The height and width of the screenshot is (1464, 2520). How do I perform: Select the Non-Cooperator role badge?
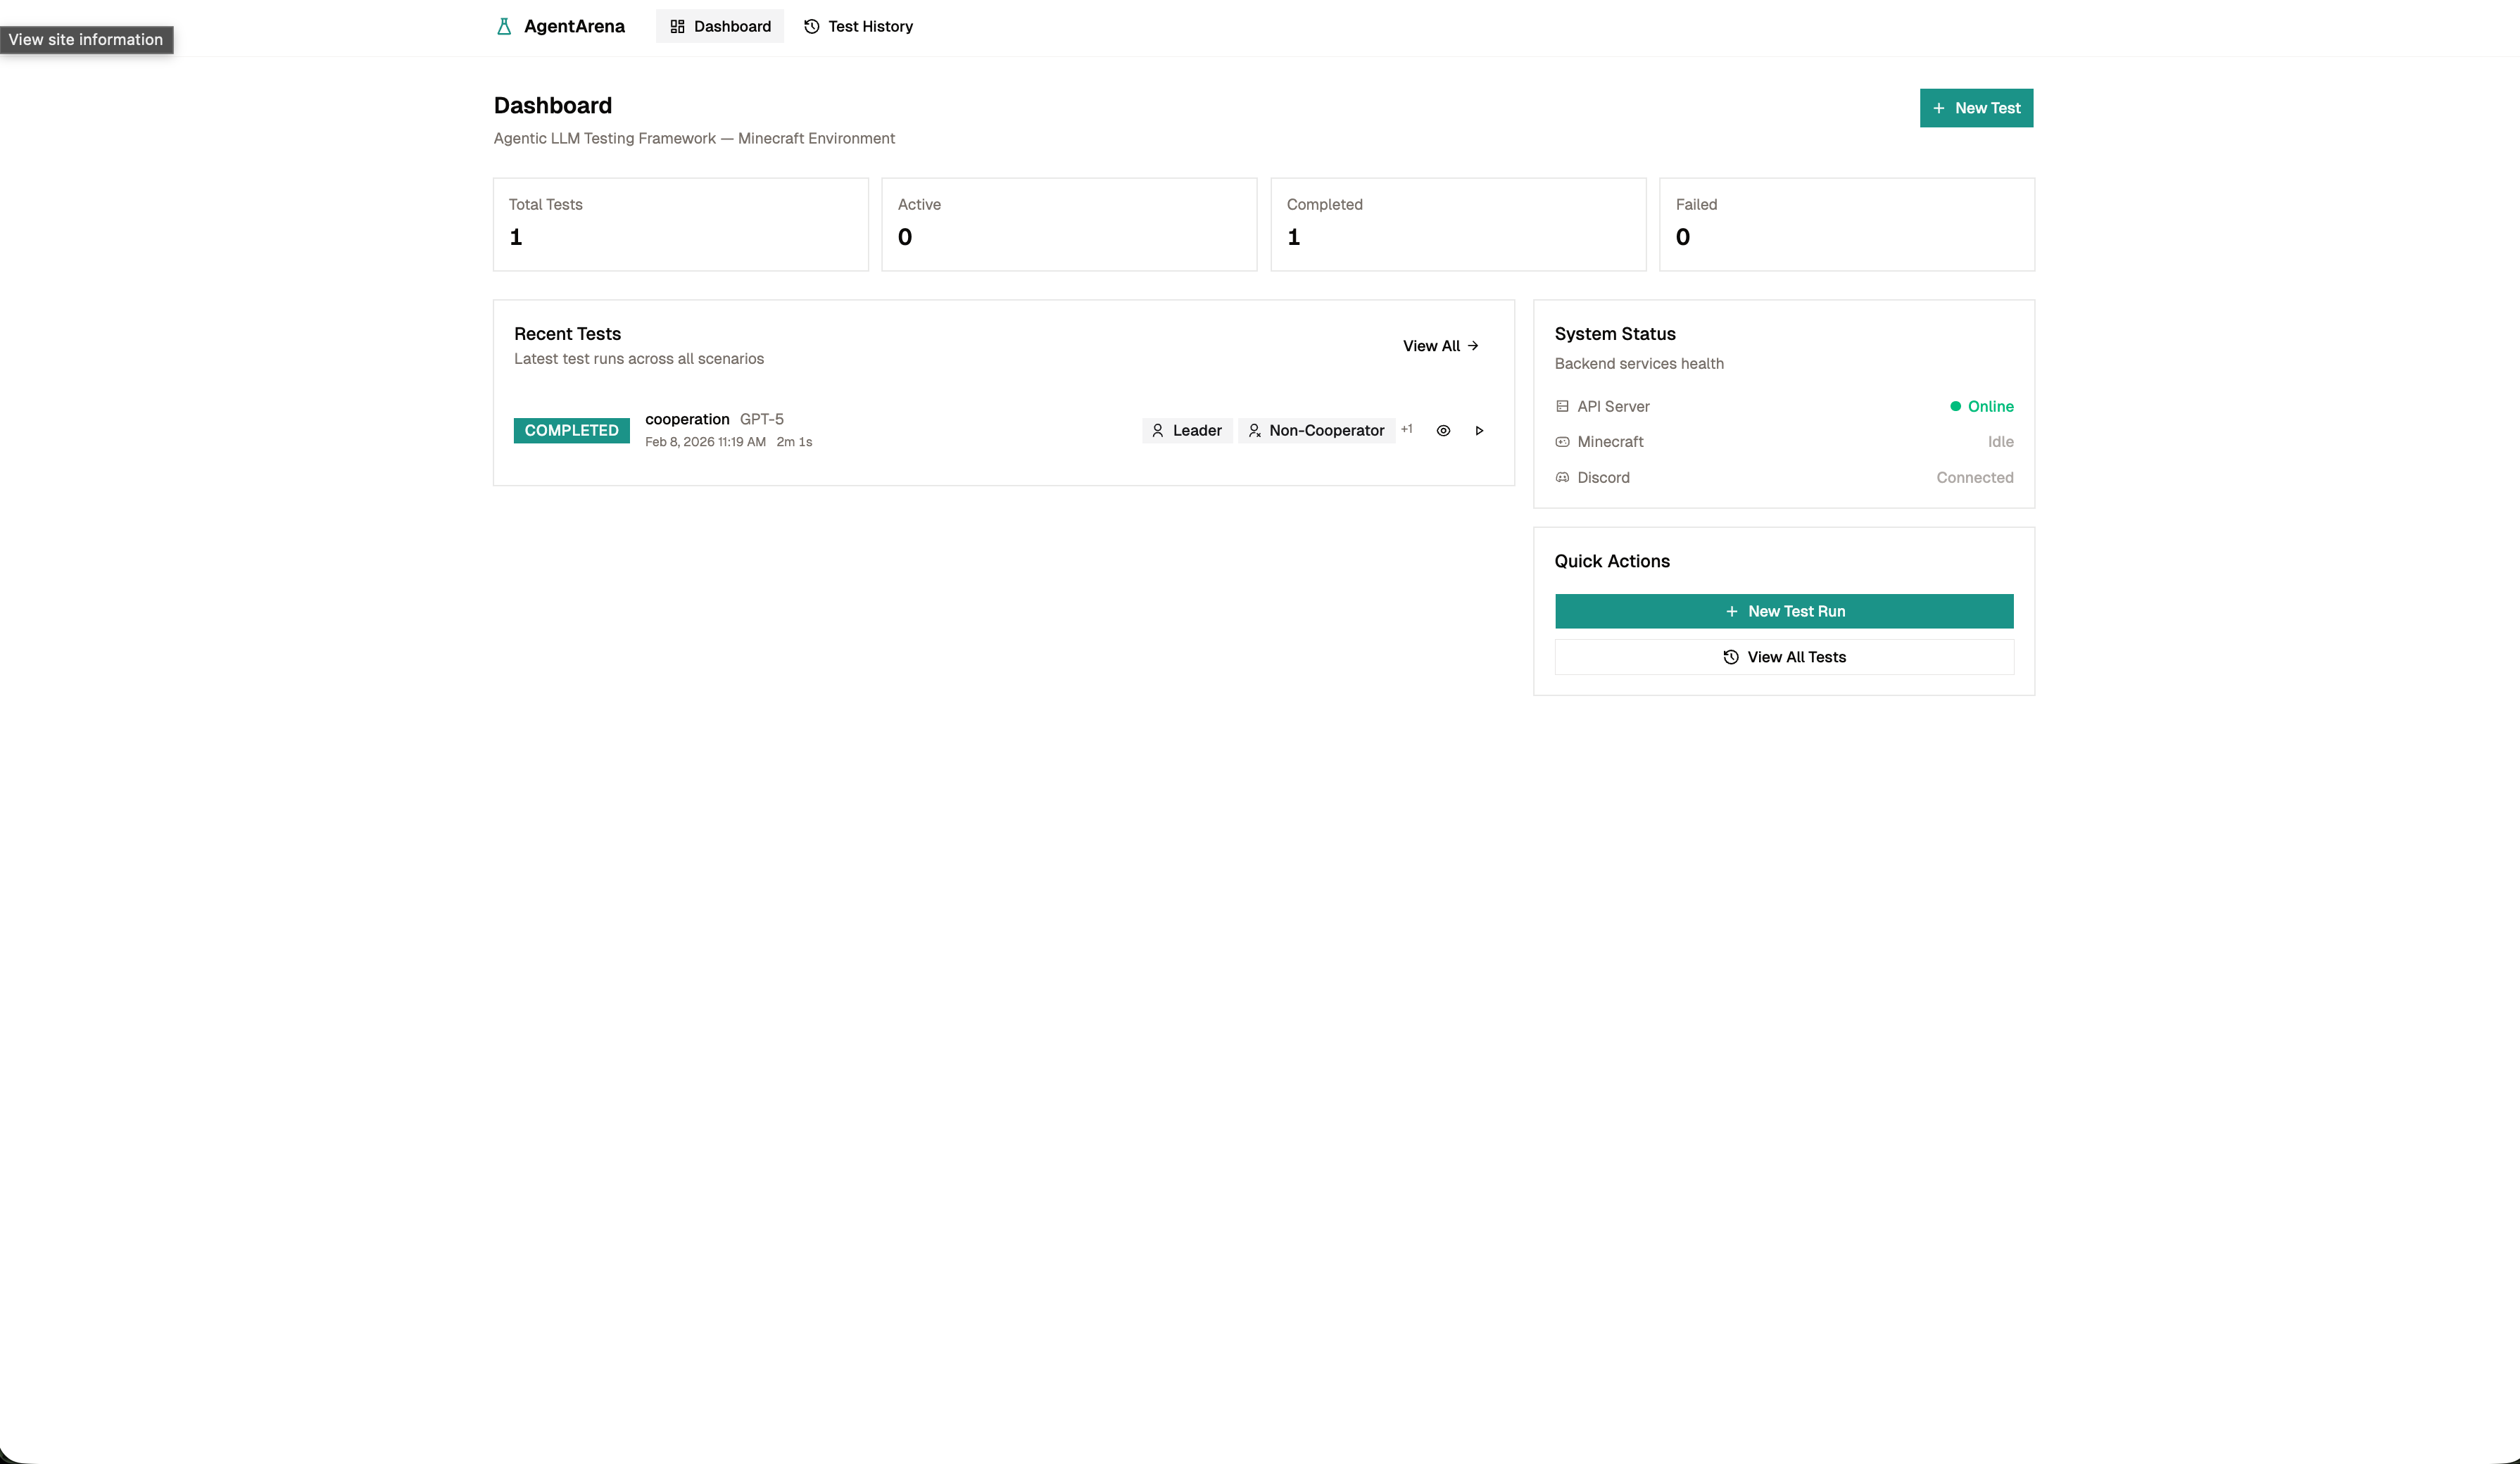1316,431
